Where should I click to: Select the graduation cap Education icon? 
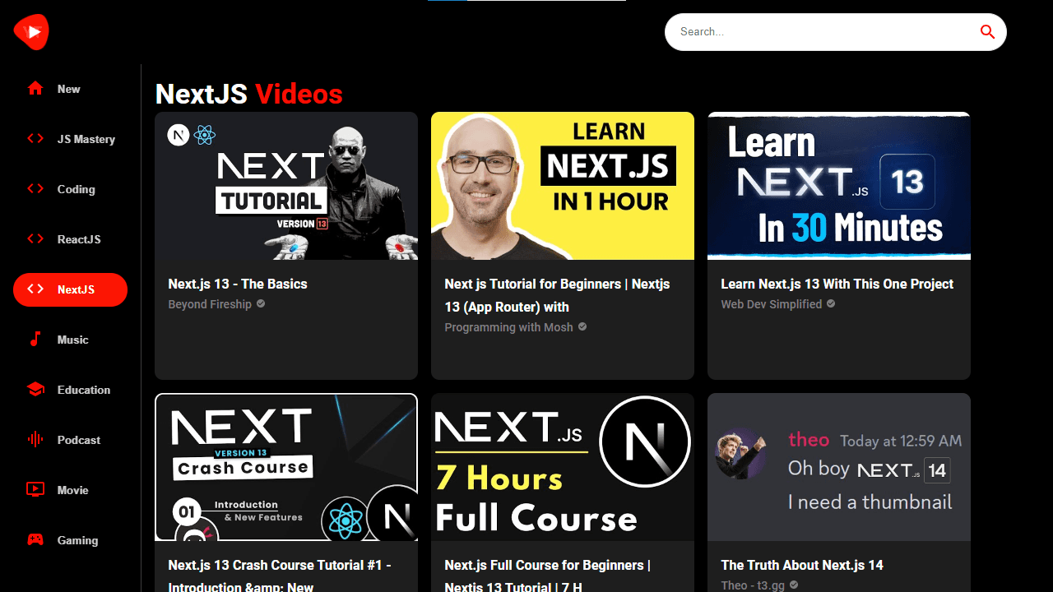pyautogui.click(x=35, y=389)
